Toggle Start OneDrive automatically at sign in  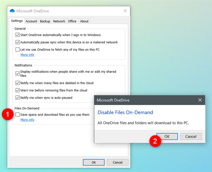point(17,35)
